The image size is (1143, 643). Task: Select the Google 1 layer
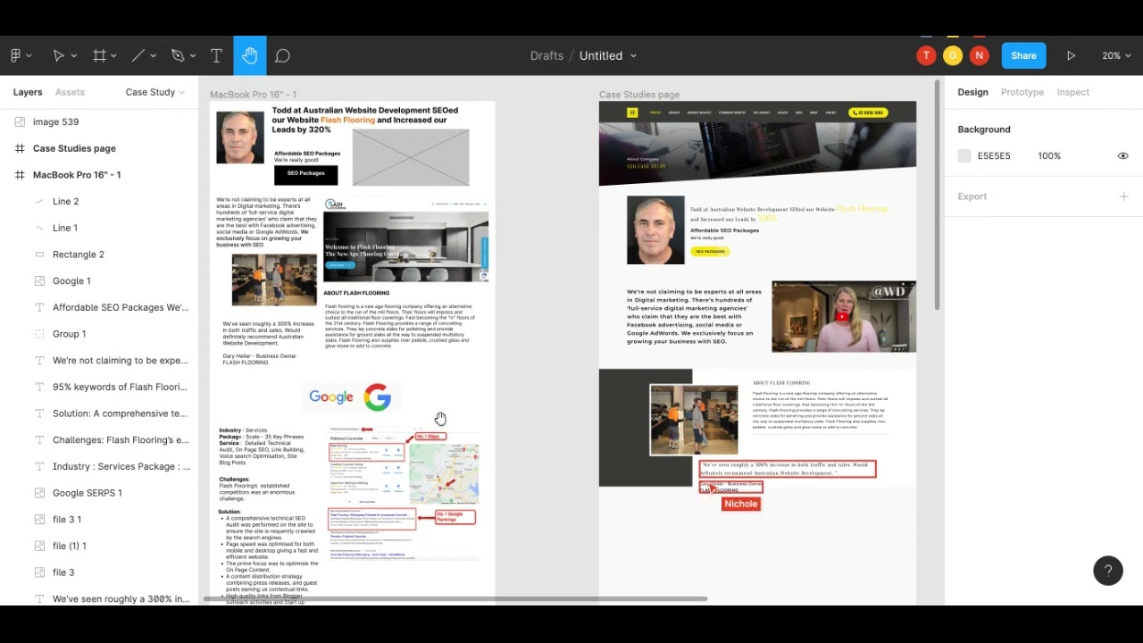(99, 280)
